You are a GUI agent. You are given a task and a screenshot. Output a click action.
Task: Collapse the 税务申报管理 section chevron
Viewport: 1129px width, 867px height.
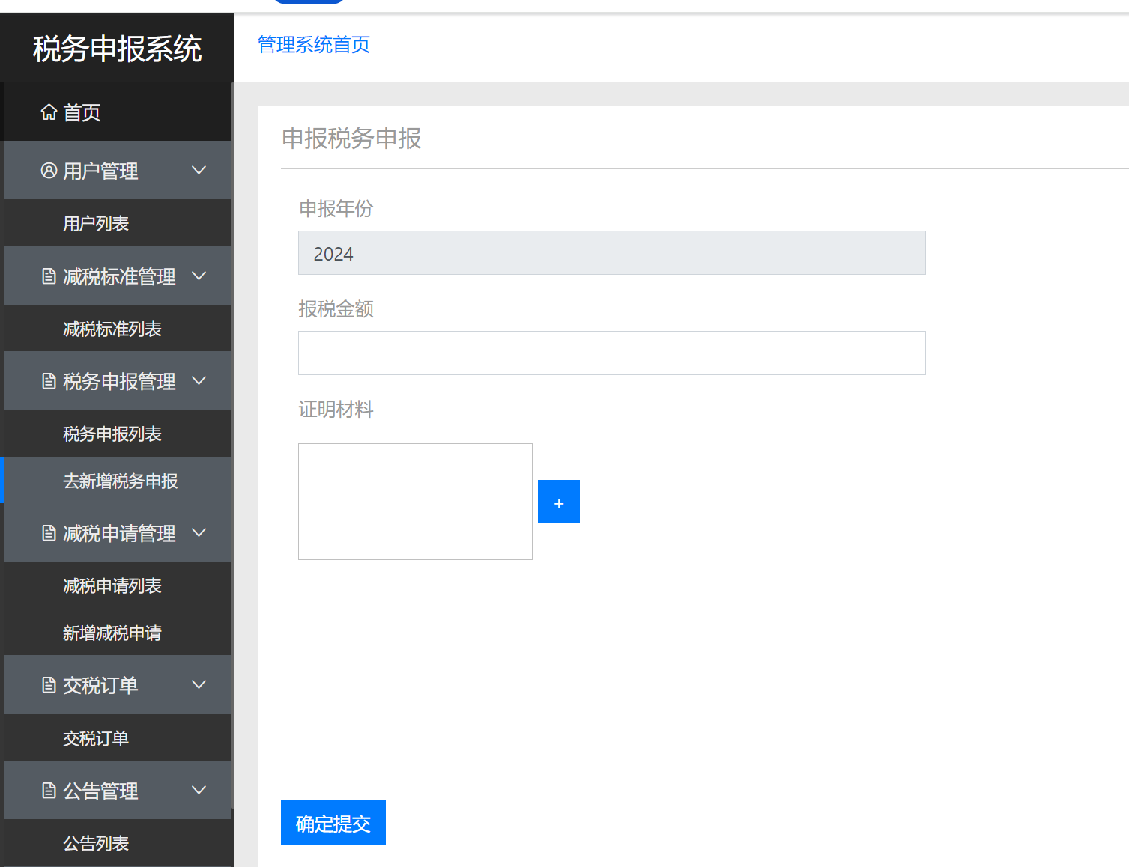click(x=199, y=380)
